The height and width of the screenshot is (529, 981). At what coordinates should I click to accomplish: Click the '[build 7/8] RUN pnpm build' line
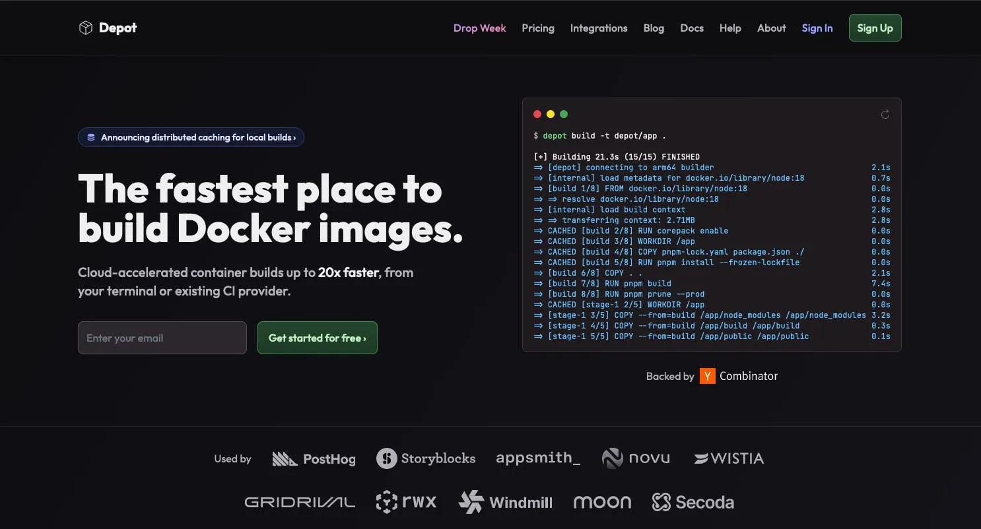602,284
